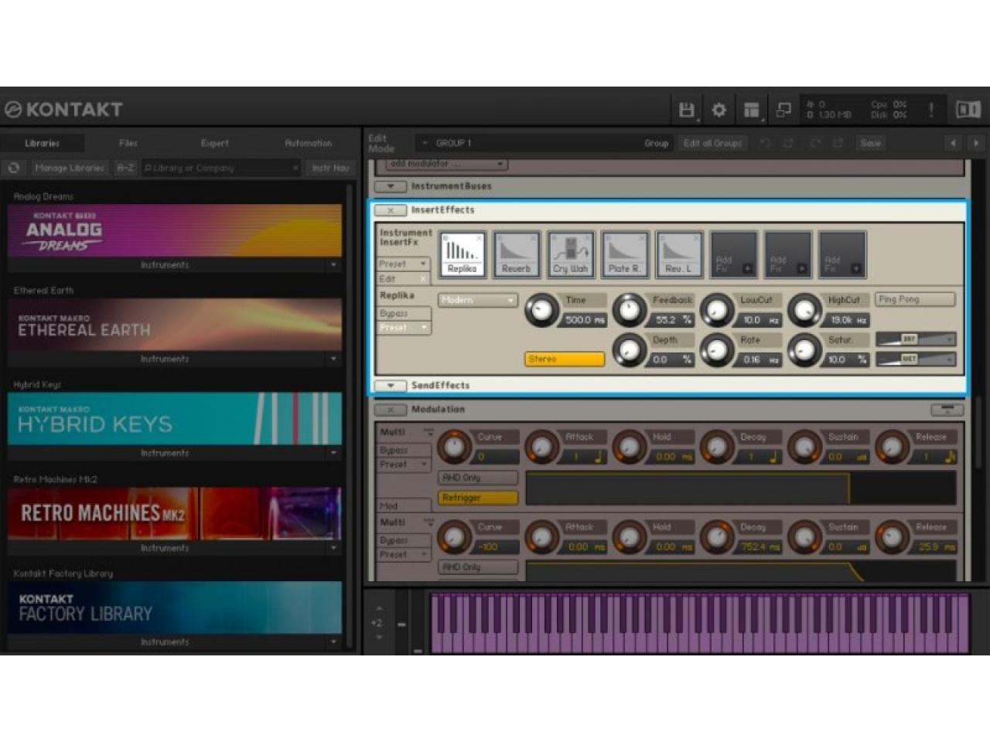Viewport: 990px width, 742px height.
Task: Bypass the first Multi modulator
Action: [x=404, y=450]
